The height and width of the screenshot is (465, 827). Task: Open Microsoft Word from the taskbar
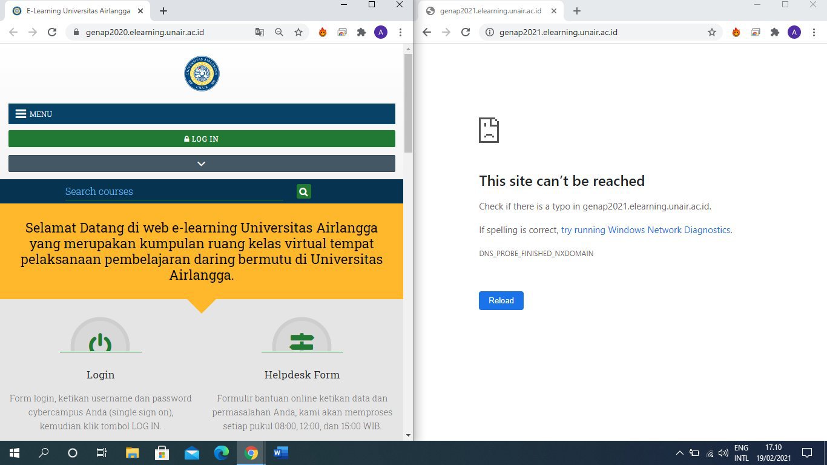pyautogui.click(x=280, y=453)
